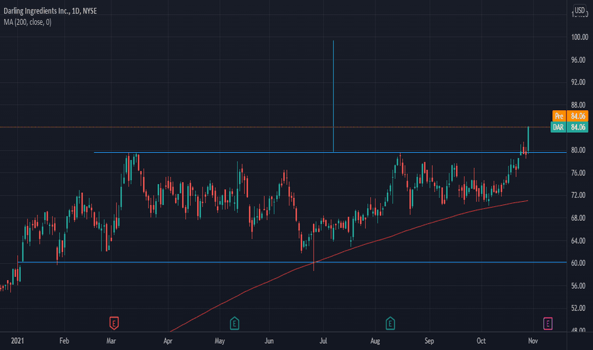Click the 56.00 price axis label
593x350 pixels.
tap(578, 286)
